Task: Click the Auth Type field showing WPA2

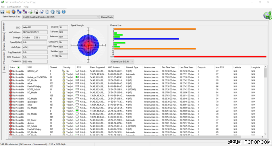Action: pyautogui.click(x=35, y=47)
